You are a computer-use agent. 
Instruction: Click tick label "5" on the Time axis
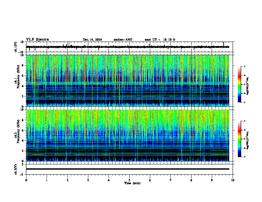point(129,180)
